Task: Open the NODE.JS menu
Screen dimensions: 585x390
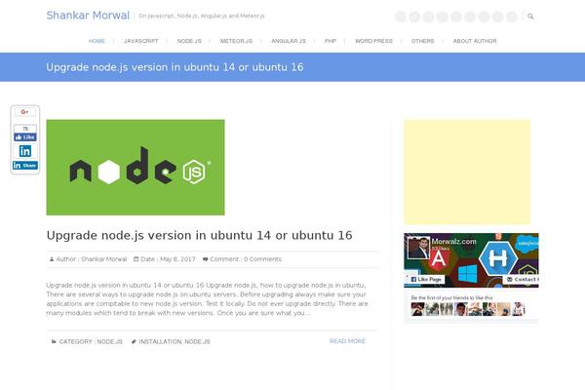Action: (189, 41)
